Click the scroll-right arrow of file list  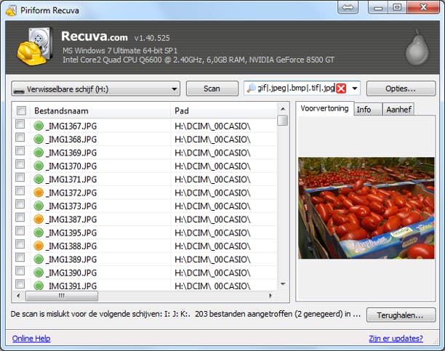click(270, 296)
